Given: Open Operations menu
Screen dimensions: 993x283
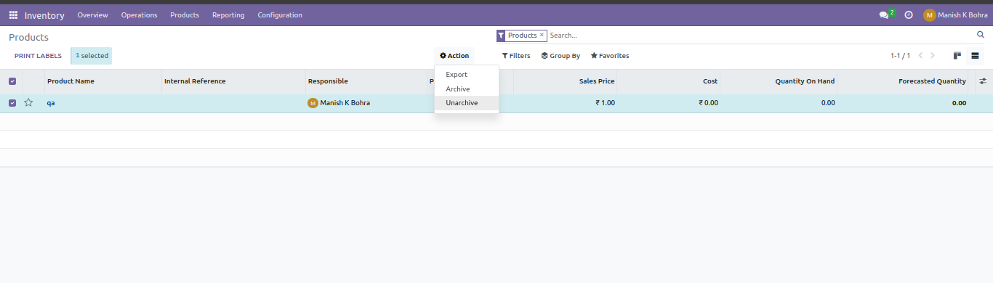Looking at the screenshot, I should click(x=140, y=15).
